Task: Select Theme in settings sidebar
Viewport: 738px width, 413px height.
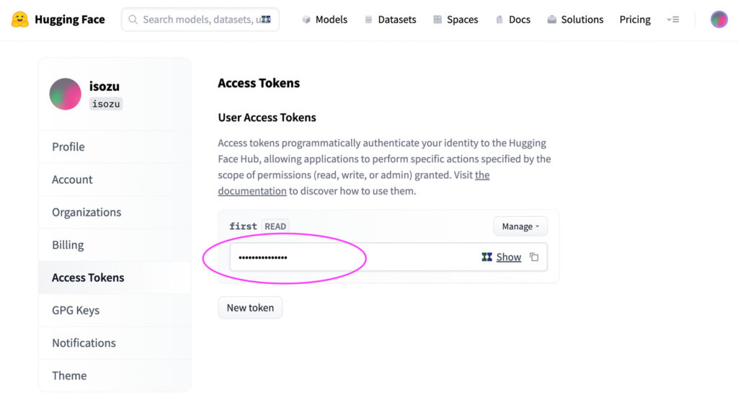Action: click(115, 376)
